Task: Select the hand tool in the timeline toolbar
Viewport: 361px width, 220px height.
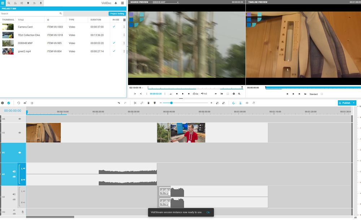Action: (x=254, y=103)
